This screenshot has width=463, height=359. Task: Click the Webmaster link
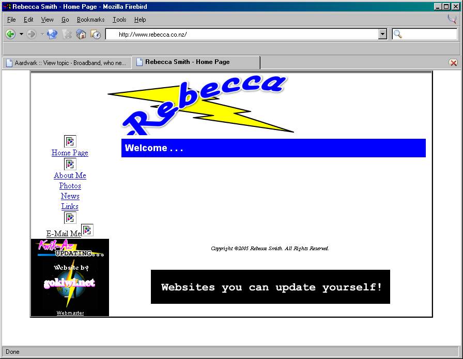click(70, 313)
